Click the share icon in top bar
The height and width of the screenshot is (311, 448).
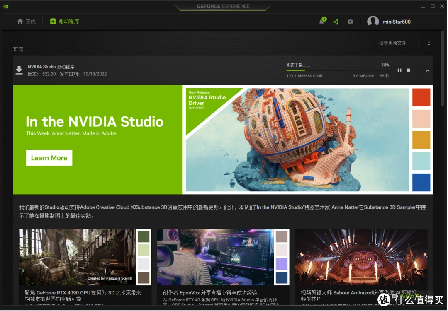[336, 22]
